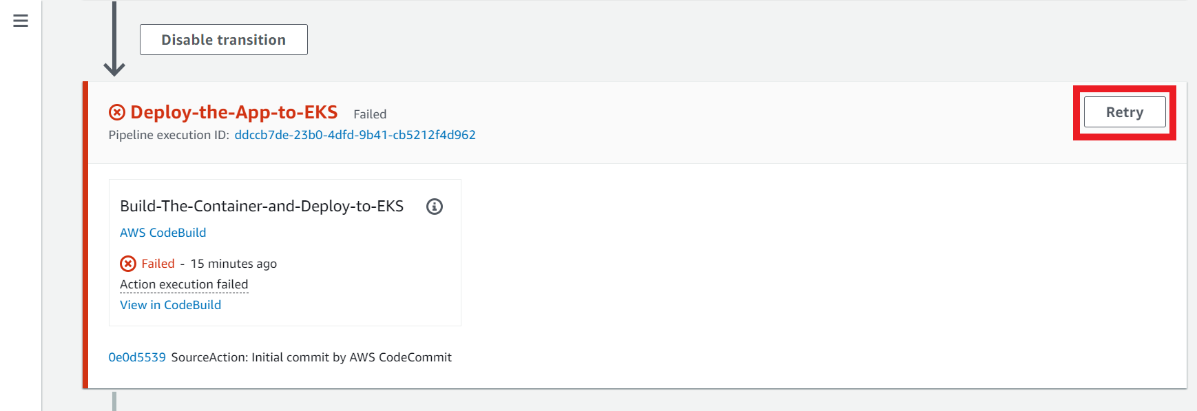Click the action details info icon

coord(435,207)
